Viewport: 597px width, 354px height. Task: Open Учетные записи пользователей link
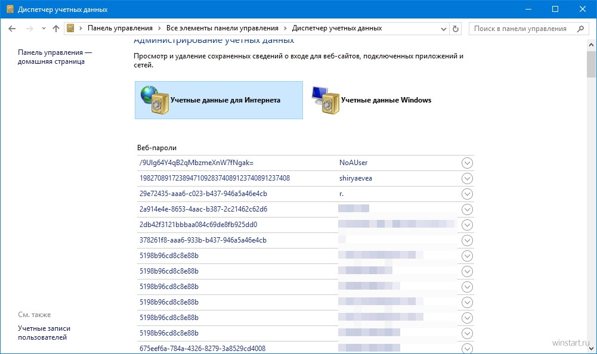click(x=44, y=333)
